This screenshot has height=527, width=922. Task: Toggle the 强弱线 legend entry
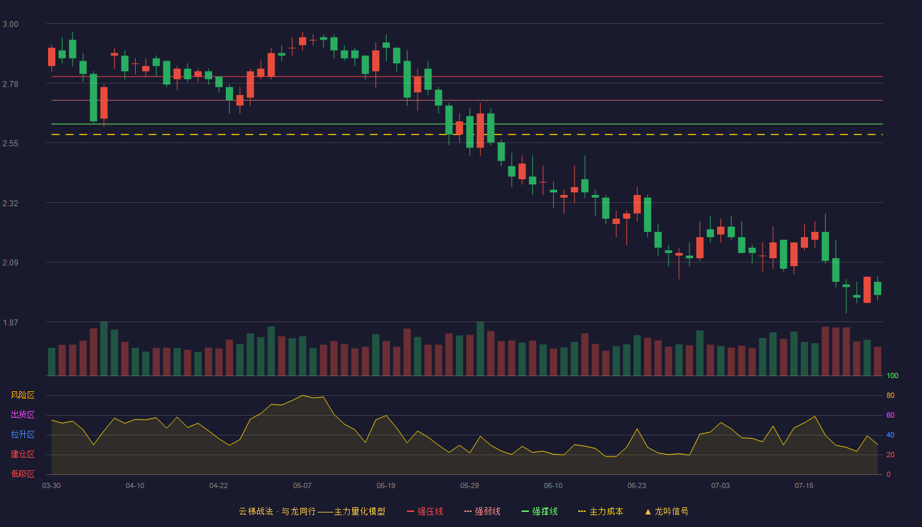click(x=482, y=511)
